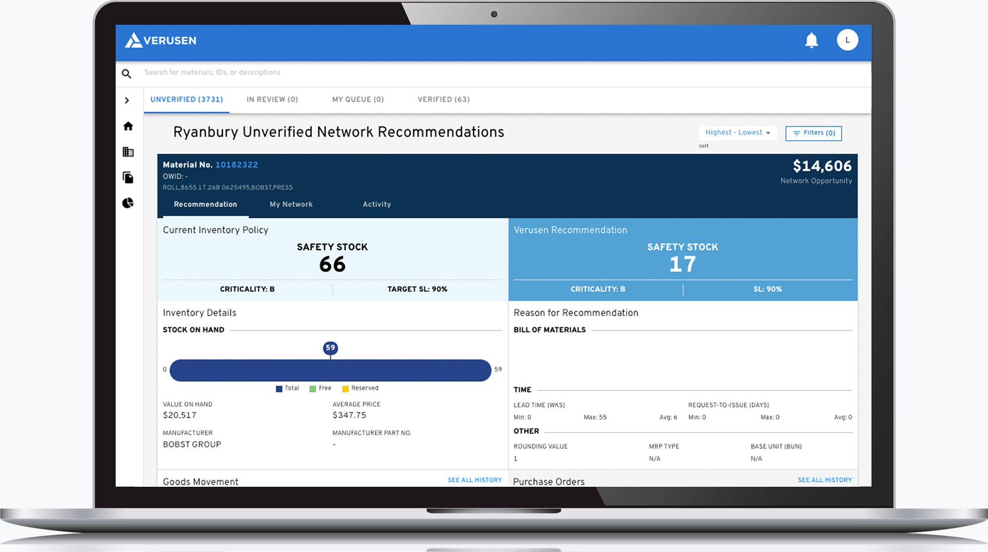The height and width of the screenshot is (552, 988).
Task: Click the value on hand $20,517
Action: (x=179, y=415)
